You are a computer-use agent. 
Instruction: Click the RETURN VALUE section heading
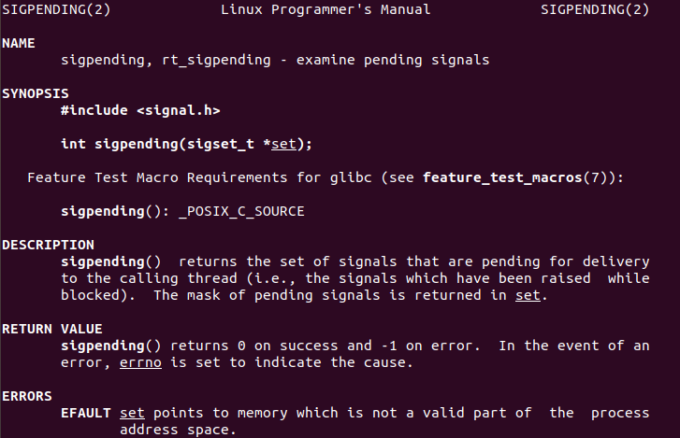pos(51,329)
